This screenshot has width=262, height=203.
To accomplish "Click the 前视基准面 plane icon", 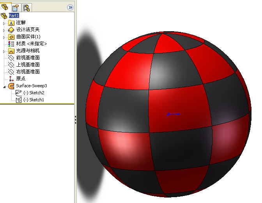I will point(11,58).
